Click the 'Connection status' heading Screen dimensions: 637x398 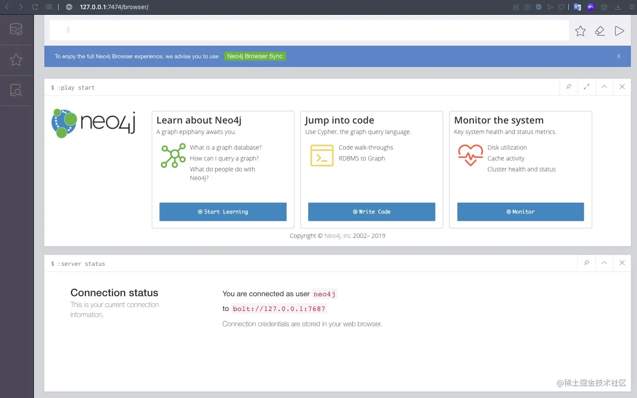point(114,293)
